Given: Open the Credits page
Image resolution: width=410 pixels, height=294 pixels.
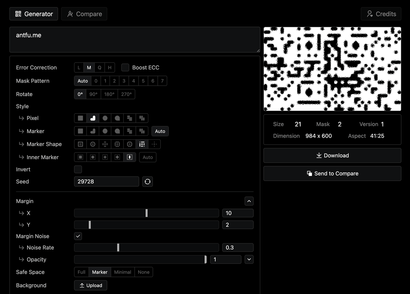Looking at the screenshot, I should tap(381, 14).
